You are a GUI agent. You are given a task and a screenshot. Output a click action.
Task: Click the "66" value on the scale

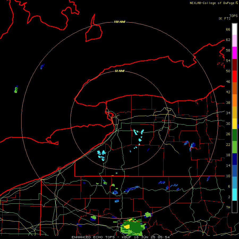(228, 29)
